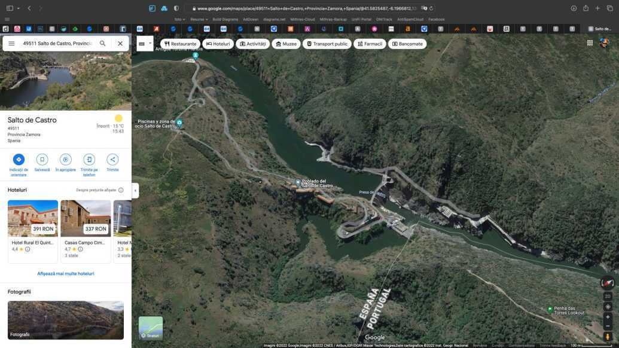Image resolution: width=619 pixels, height=348 pixels.
Task: Click the search magnifier icon
Action: pos(103,44)
